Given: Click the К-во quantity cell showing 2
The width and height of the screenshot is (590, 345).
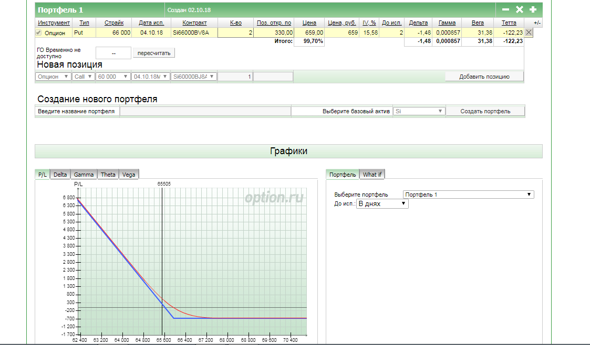Looking at the screenshot, I should click(235, 33).
